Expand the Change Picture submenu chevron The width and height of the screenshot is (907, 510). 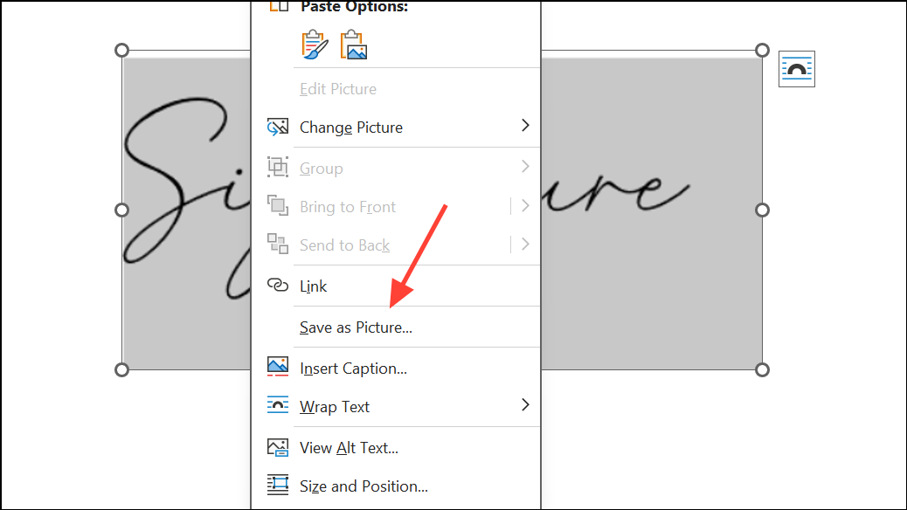tap(525, 126)
